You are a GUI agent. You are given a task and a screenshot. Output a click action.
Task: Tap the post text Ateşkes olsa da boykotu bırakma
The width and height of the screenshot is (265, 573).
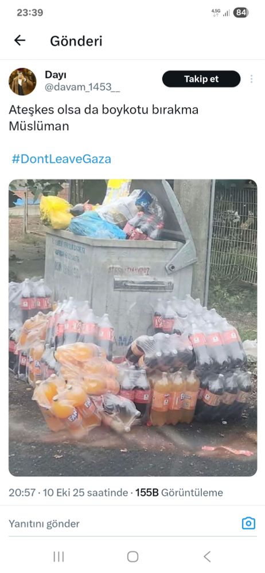(104, 109)
